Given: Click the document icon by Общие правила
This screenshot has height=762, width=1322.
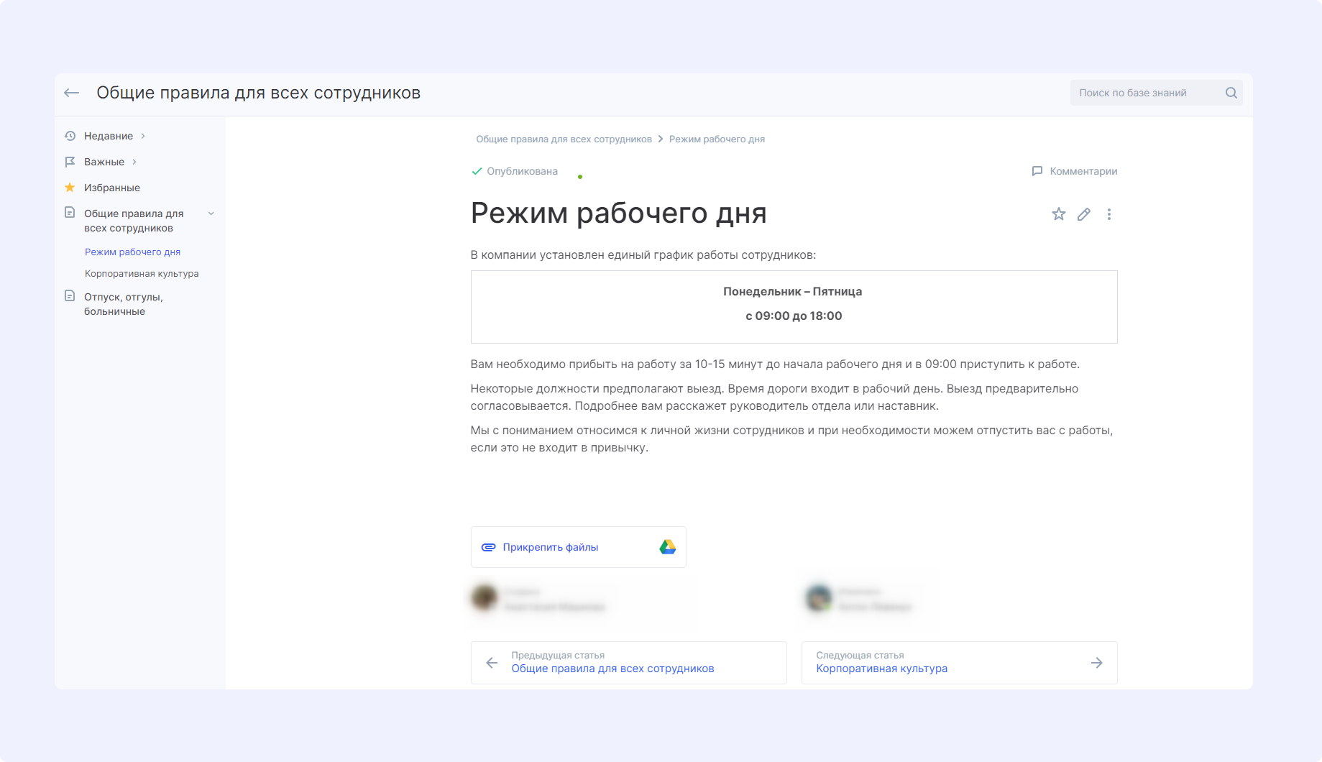Looking at the screenshot, I should pyautogui.click(x=70, y=212).
